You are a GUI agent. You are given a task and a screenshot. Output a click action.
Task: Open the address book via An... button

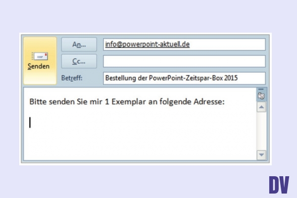click(x=79, y=45)
